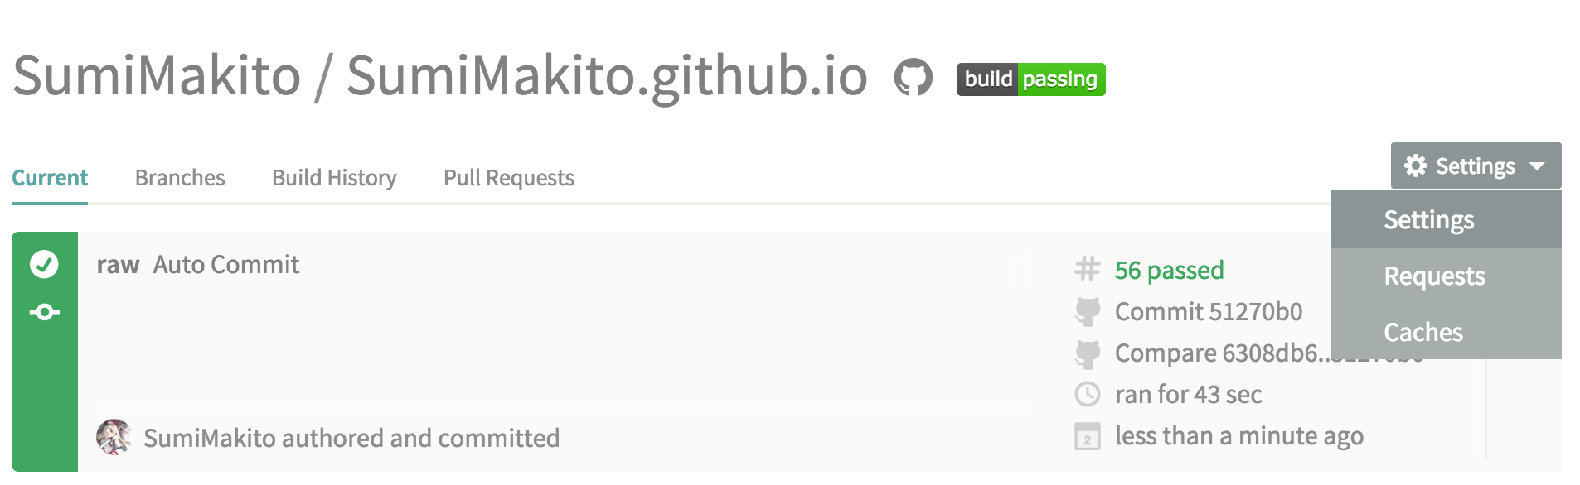Click the green passed checkmark icon
Viewport: 1580px width, 485px height.
coord(44,265)
